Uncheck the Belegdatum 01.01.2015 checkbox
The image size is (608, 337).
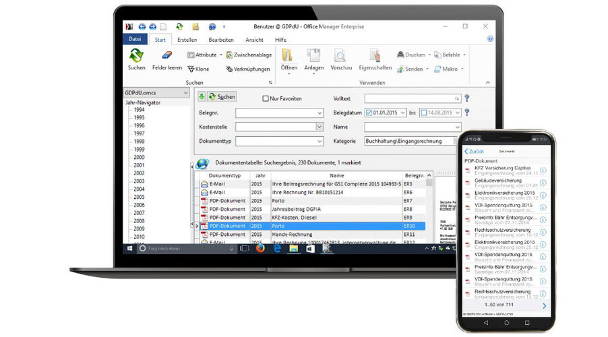coord(369,113)
